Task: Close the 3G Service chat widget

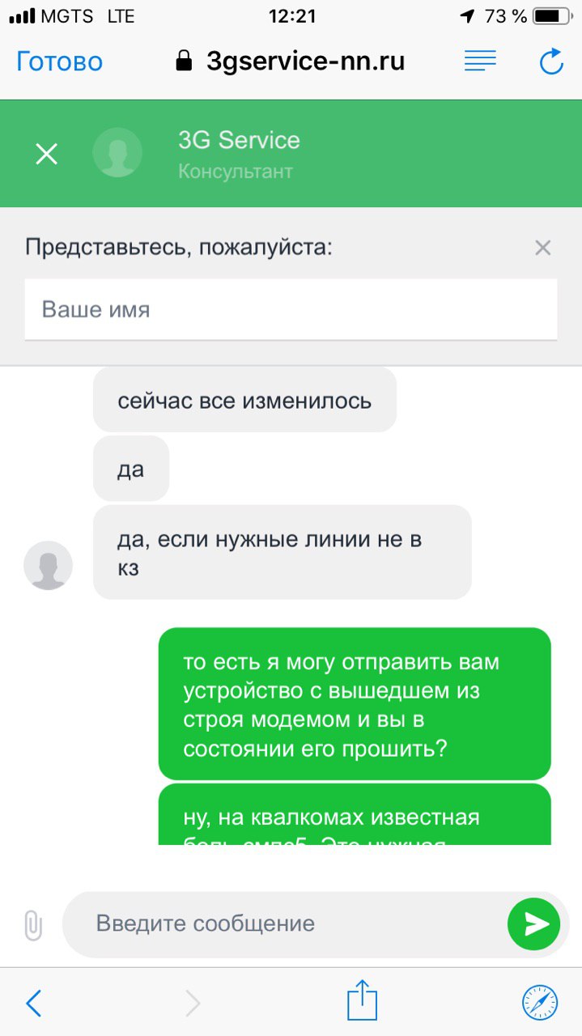Action: coord(47,154)
